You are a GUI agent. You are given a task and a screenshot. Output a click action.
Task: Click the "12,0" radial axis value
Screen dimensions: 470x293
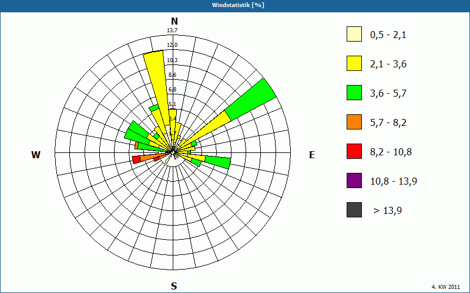(172, 45)
